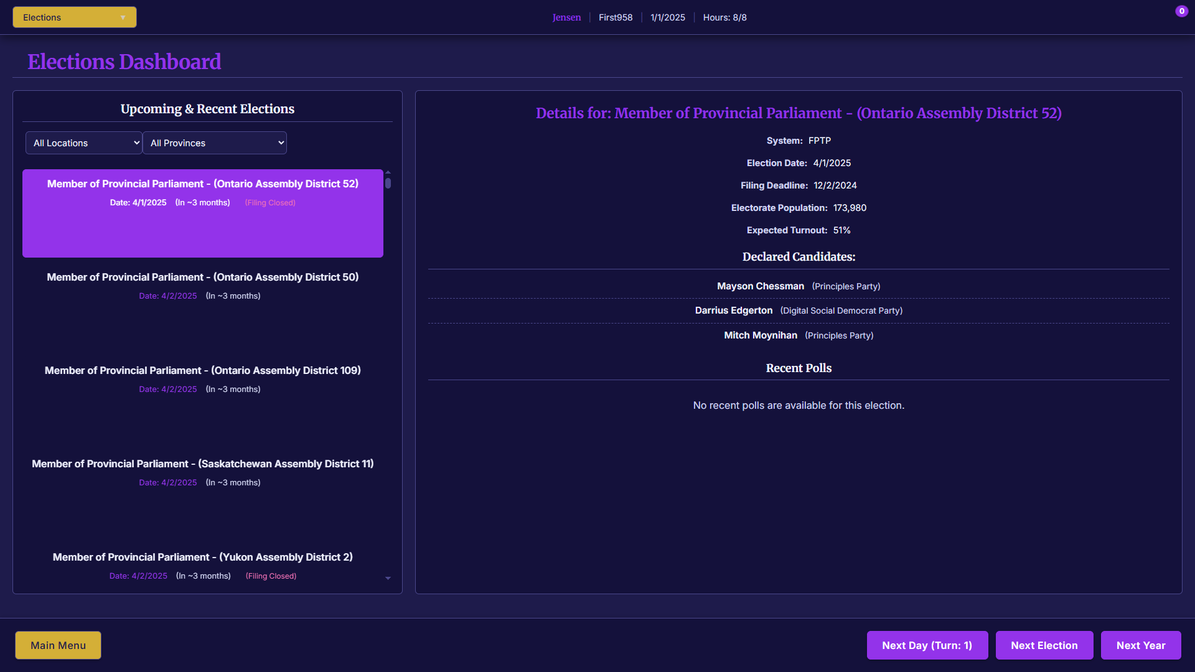
Task: Click the Next Election button
Action: 1044,645
